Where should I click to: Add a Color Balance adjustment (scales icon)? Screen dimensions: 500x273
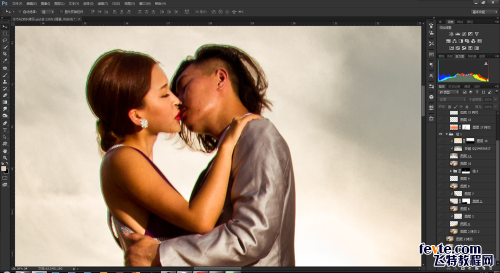454,41
